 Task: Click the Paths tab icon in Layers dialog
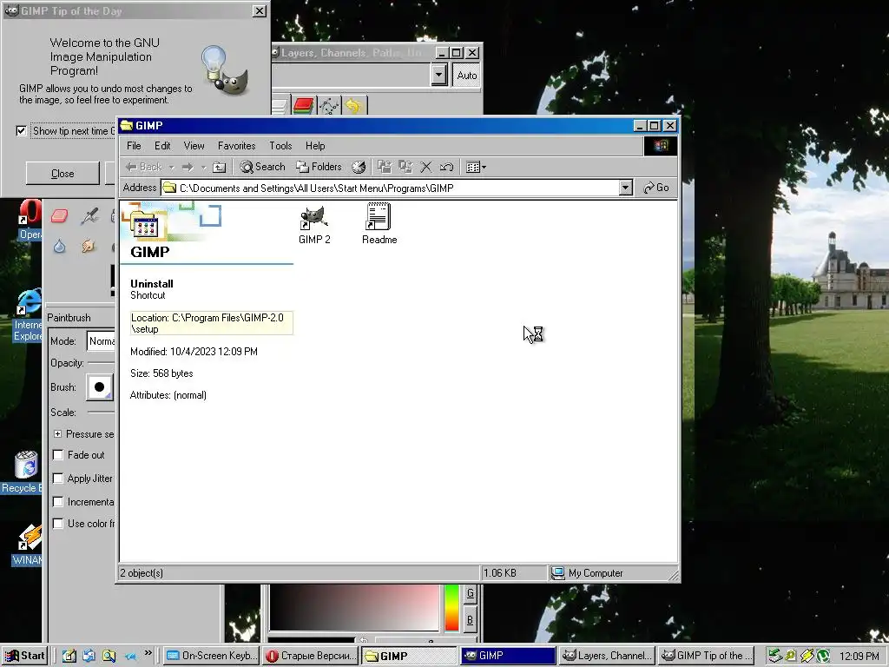[329, 105]
